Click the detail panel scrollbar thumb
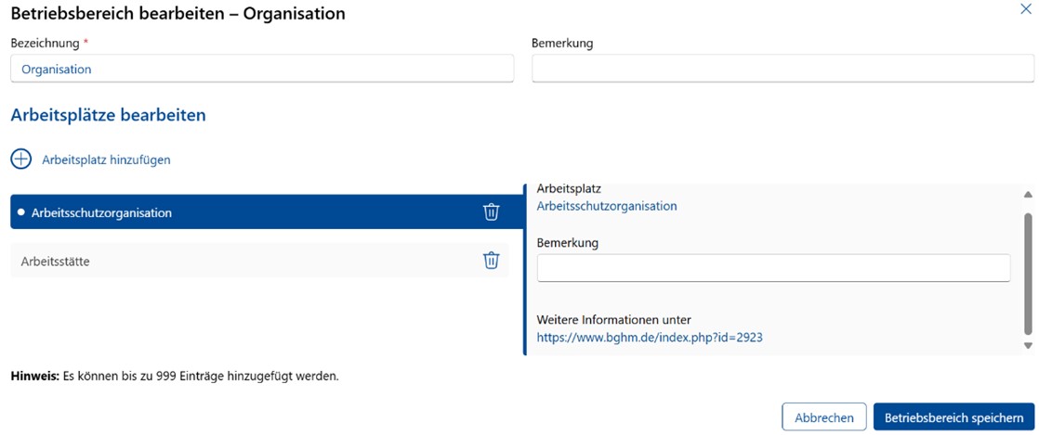The height and width of the screenshot is (435, 1039). click(x=1028, y=275)
